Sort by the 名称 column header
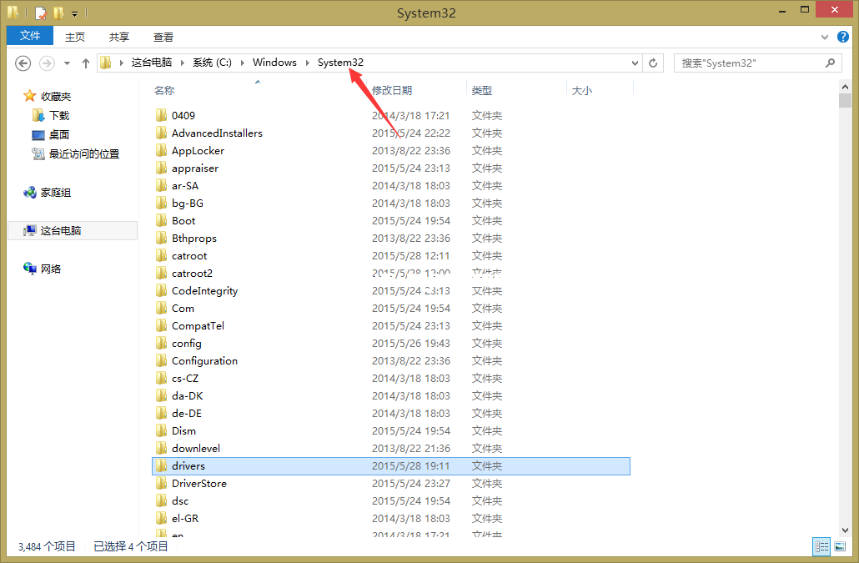The height and width of the screenshot is (563, 859). tap(164, 90)
